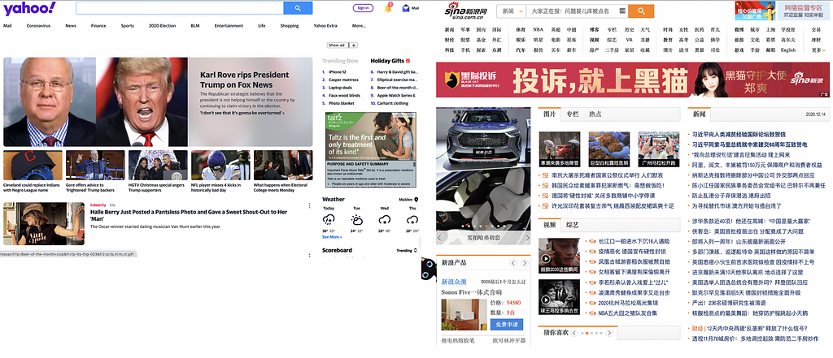This screenshot has height=358, width=833.
Task: Open NFL player misses kicks thumbnail
Action: point(220,165)
